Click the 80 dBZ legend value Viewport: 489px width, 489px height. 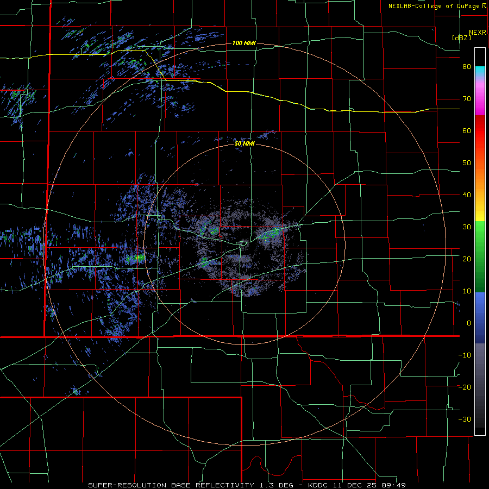click(x=467, y=67)
